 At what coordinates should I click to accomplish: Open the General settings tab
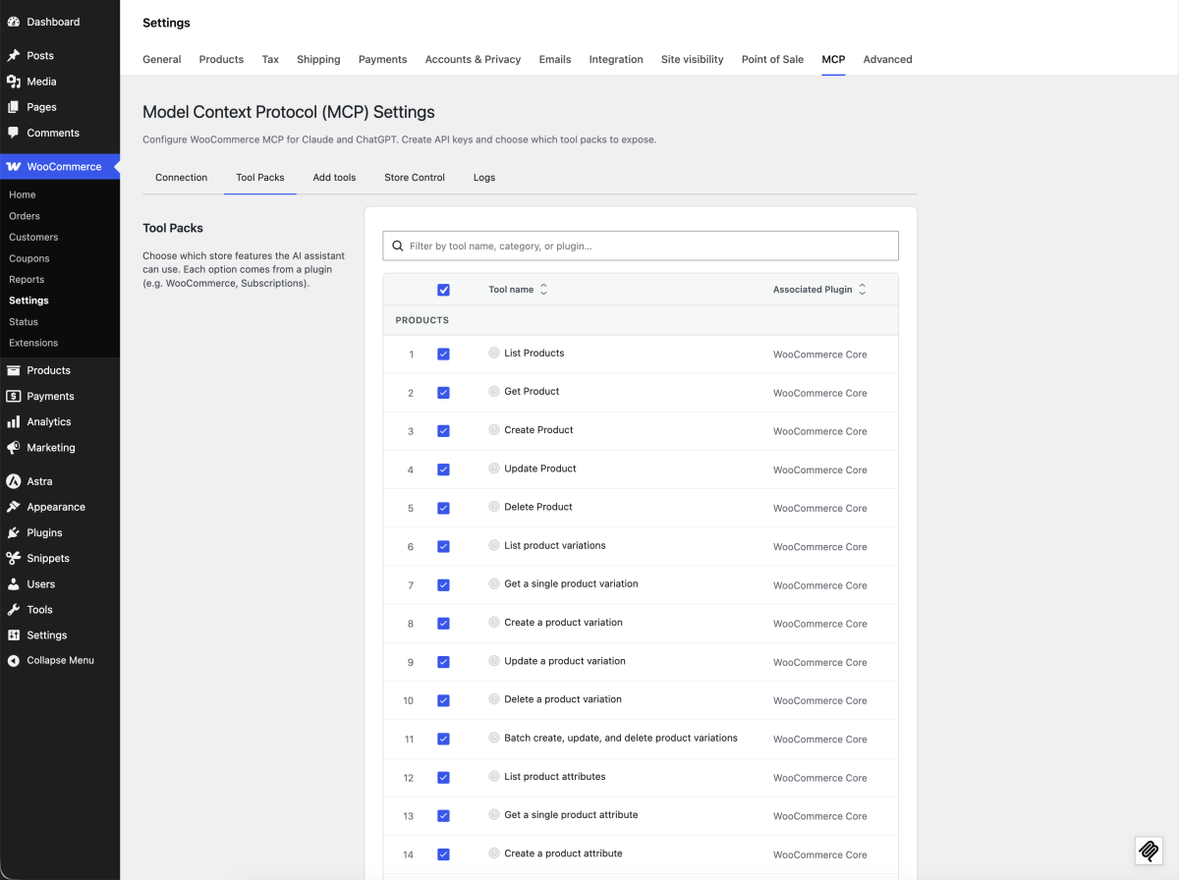[x=162, y=59]
